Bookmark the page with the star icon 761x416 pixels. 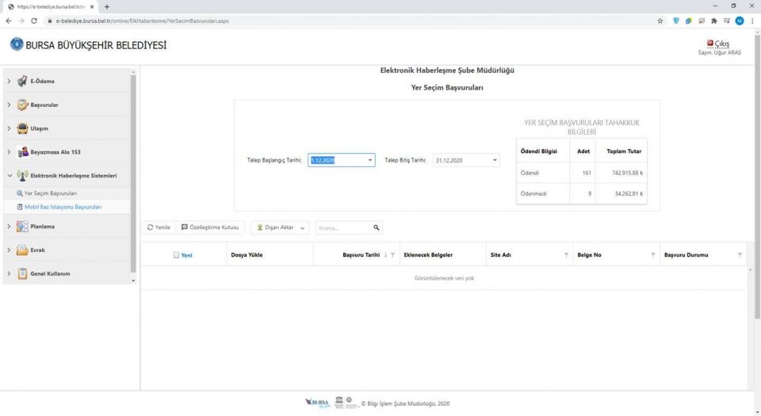coord(660,21)
